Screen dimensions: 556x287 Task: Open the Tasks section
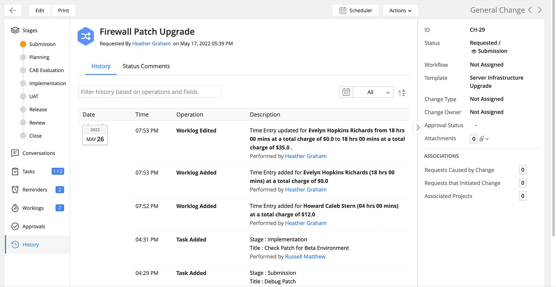29,172
